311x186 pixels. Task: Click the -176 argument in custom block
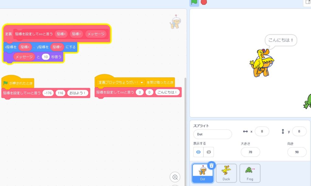coord(48,93)
